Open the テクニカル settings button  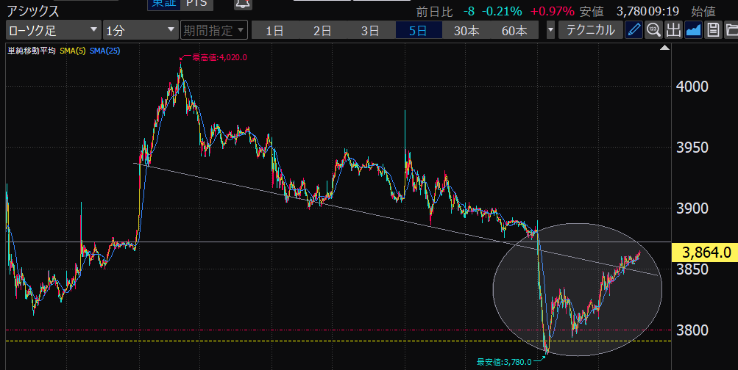590,30
